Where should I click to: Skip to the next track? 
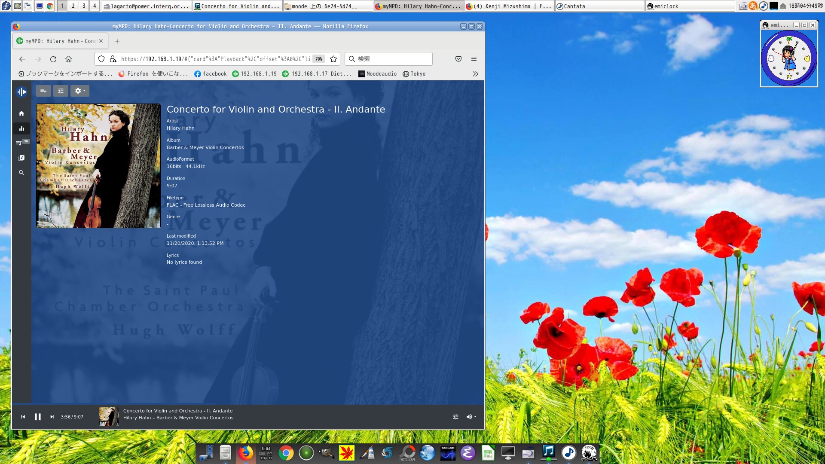point(52,417)
